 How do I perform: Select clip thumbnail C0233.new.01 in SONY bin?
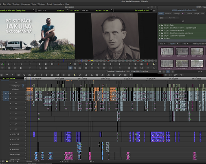[197, 63]
